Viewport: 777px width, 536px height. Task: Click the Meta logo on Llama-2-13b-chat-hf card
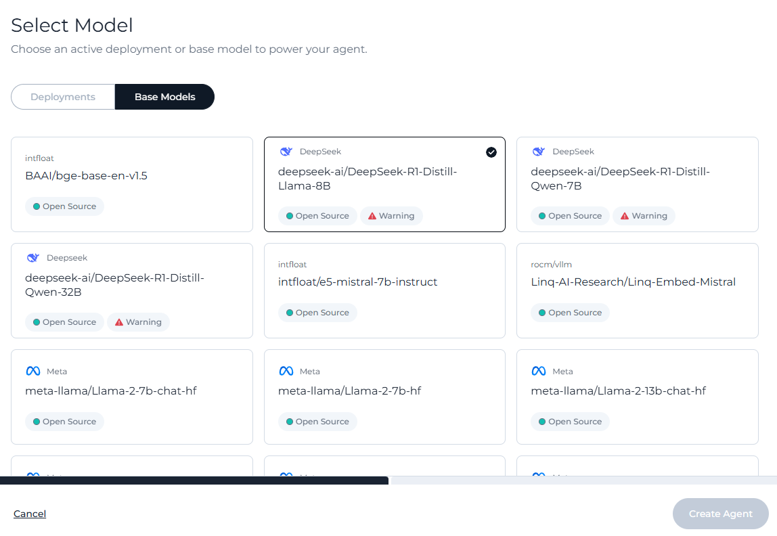tap(539, 371)
